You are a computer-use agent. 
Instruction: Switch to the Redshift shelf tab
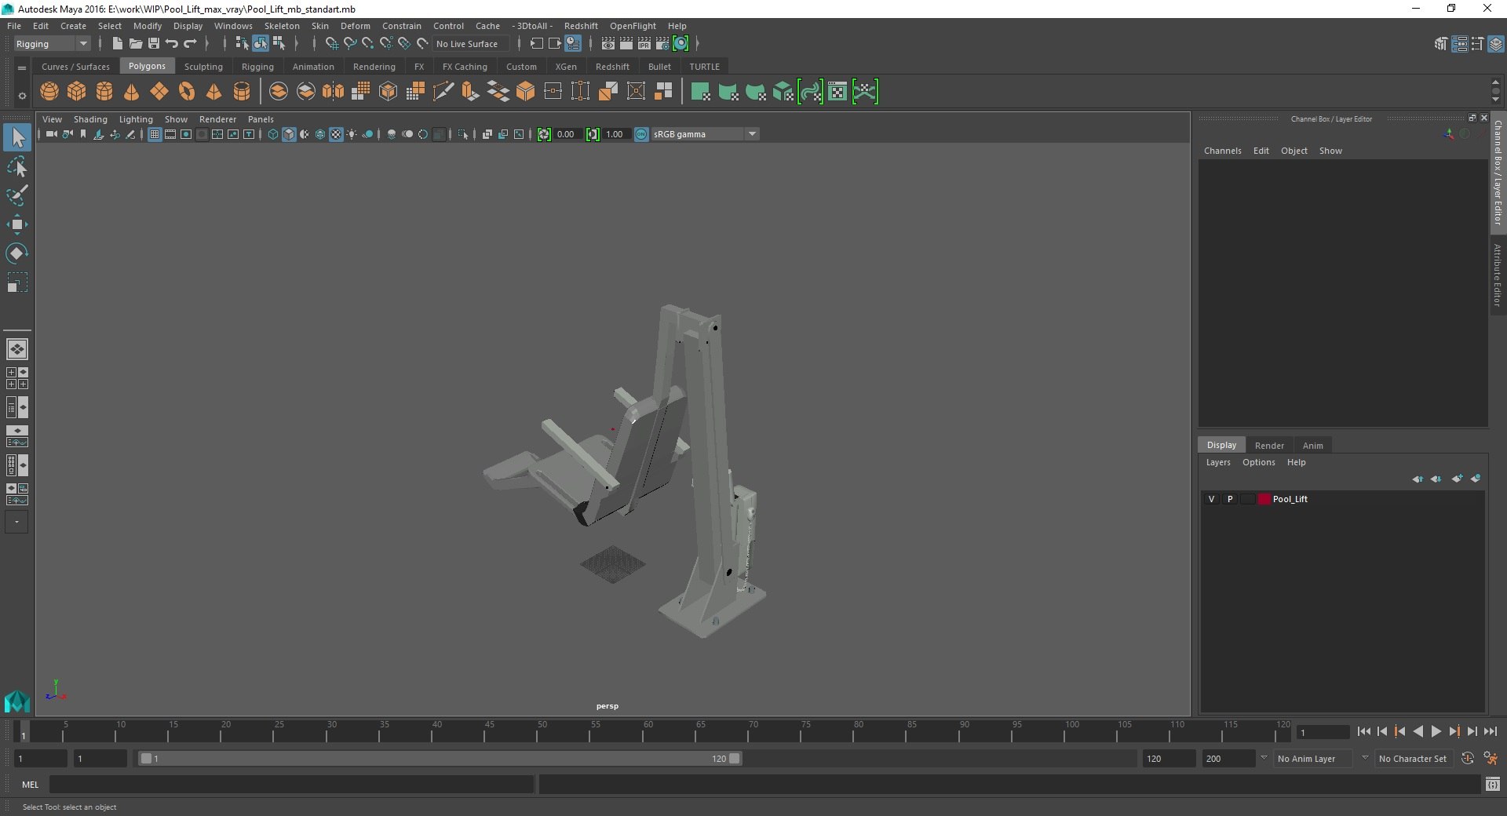click(612, 67)
